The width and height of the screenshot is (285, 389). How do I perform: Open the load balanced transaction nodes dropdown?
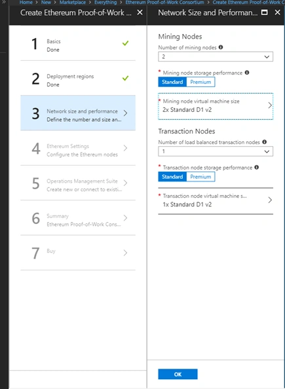pos(216,151)
